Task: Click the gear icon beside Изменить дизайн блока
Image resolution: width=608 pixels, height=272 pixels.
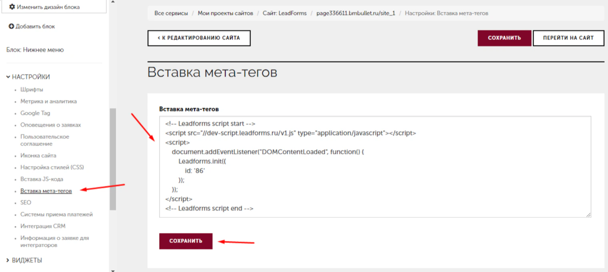Action: tap(12, 7)
